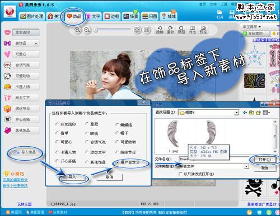This screenshot has height=216, width=280.
Task: Click the new folder icon in Open dialog
Action: [258, 112]
